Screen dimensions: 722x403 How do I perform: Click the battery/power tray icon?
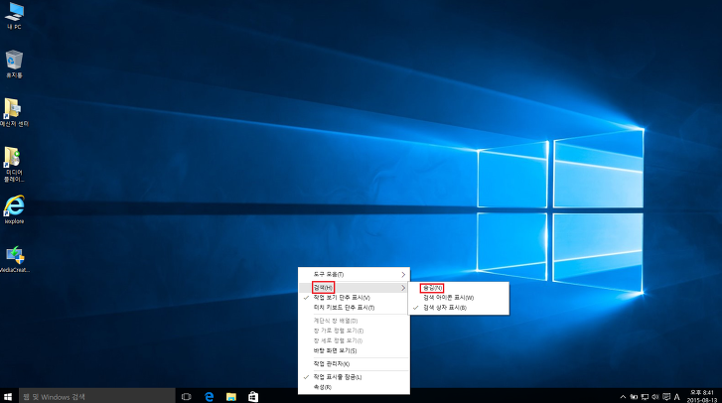(634, 397)
